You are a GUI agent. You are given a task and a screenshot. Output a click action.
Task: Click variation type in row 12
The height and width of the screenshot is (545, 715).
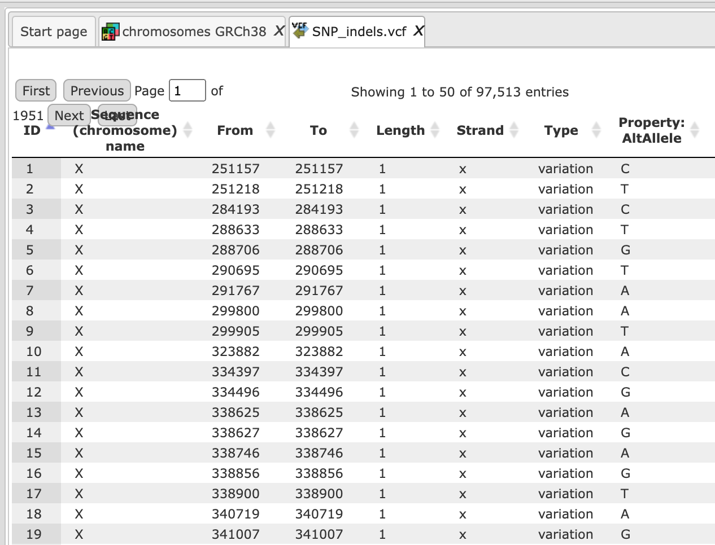(565, 392)
